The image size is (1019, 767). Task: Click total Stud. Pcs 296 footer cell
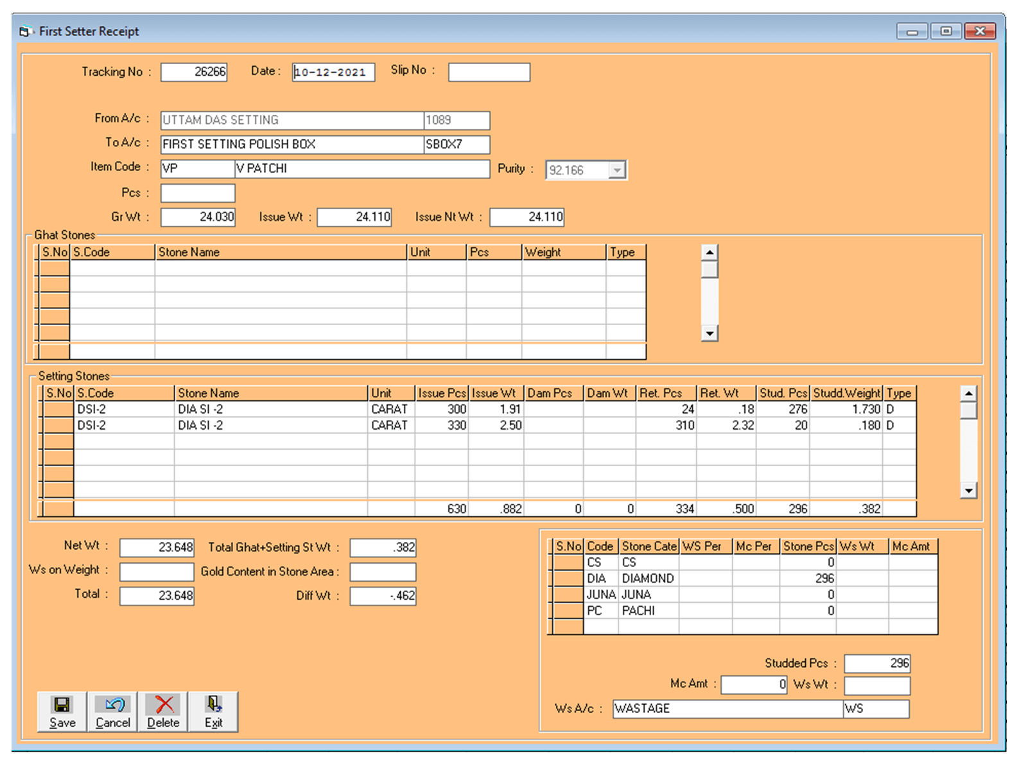[783, 509]
